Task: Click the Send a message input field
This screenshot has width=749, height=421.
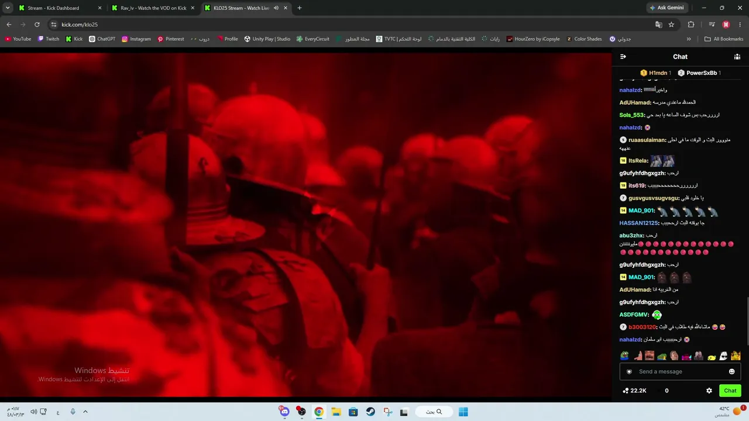Action: 680,371
